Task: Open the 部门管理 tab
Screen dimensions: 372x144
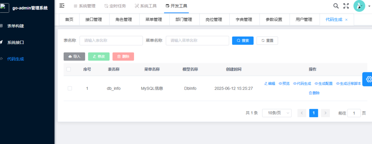Action: [184, 20]
